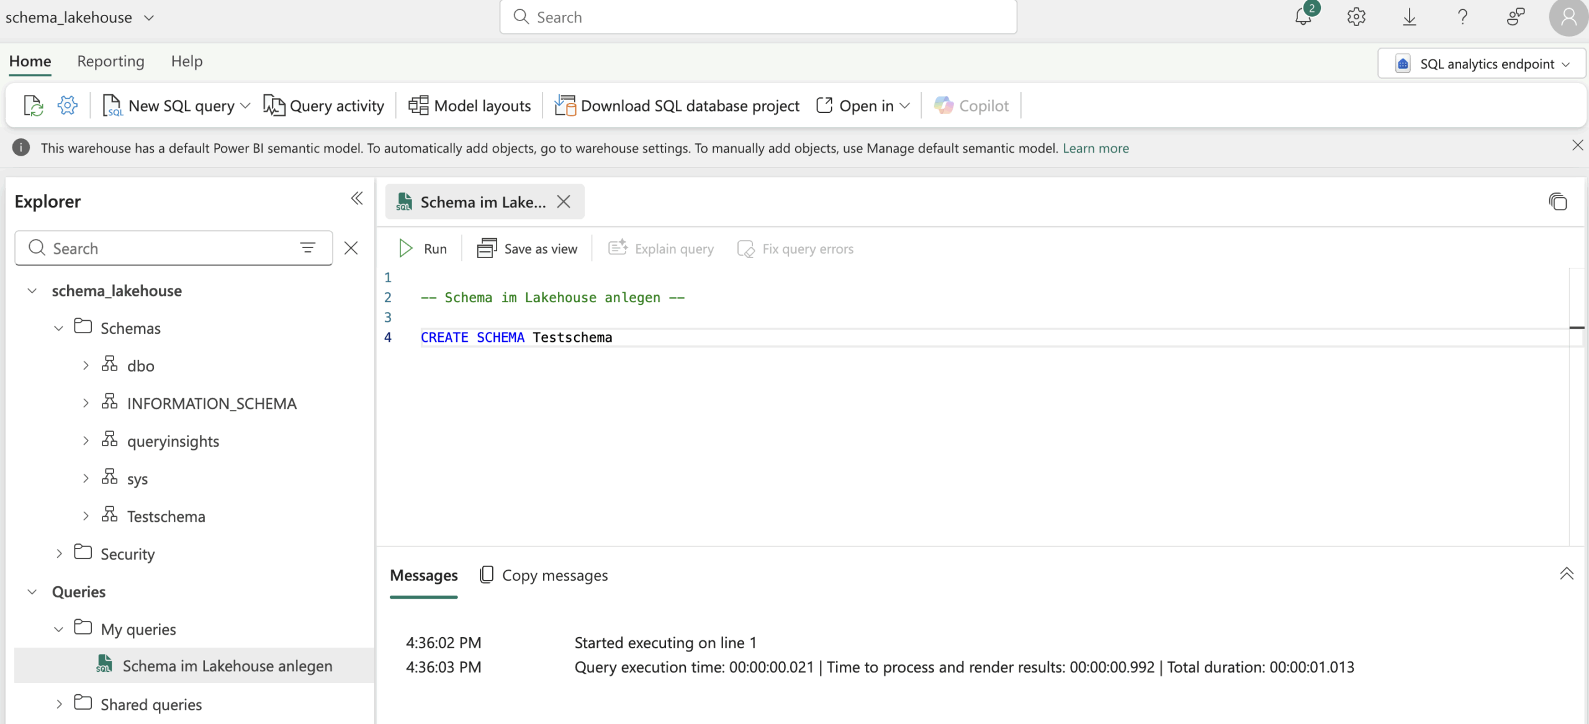Expand the Testschema schema node
The width and height of the screenshot is (1589, 724).
pyautogui.click(x=86, y=516)
